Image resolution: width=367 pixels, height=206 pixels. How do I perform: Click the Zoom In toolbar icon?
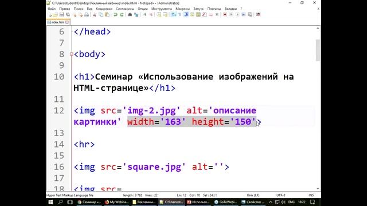coord(145,15)
